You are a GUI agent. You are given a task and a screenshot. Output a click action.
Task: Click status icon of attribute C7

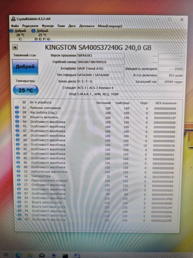19,185
